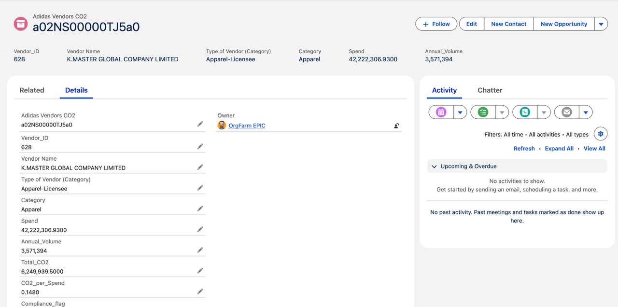Open the OrgFarm EPIC owner link

pyautogui.click(x=247, y=126)
